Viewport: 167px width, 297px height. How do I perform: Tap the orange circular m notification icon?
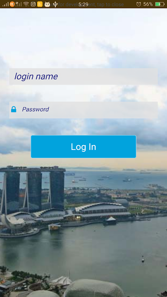pyautogui.click(x=12, y=4)
